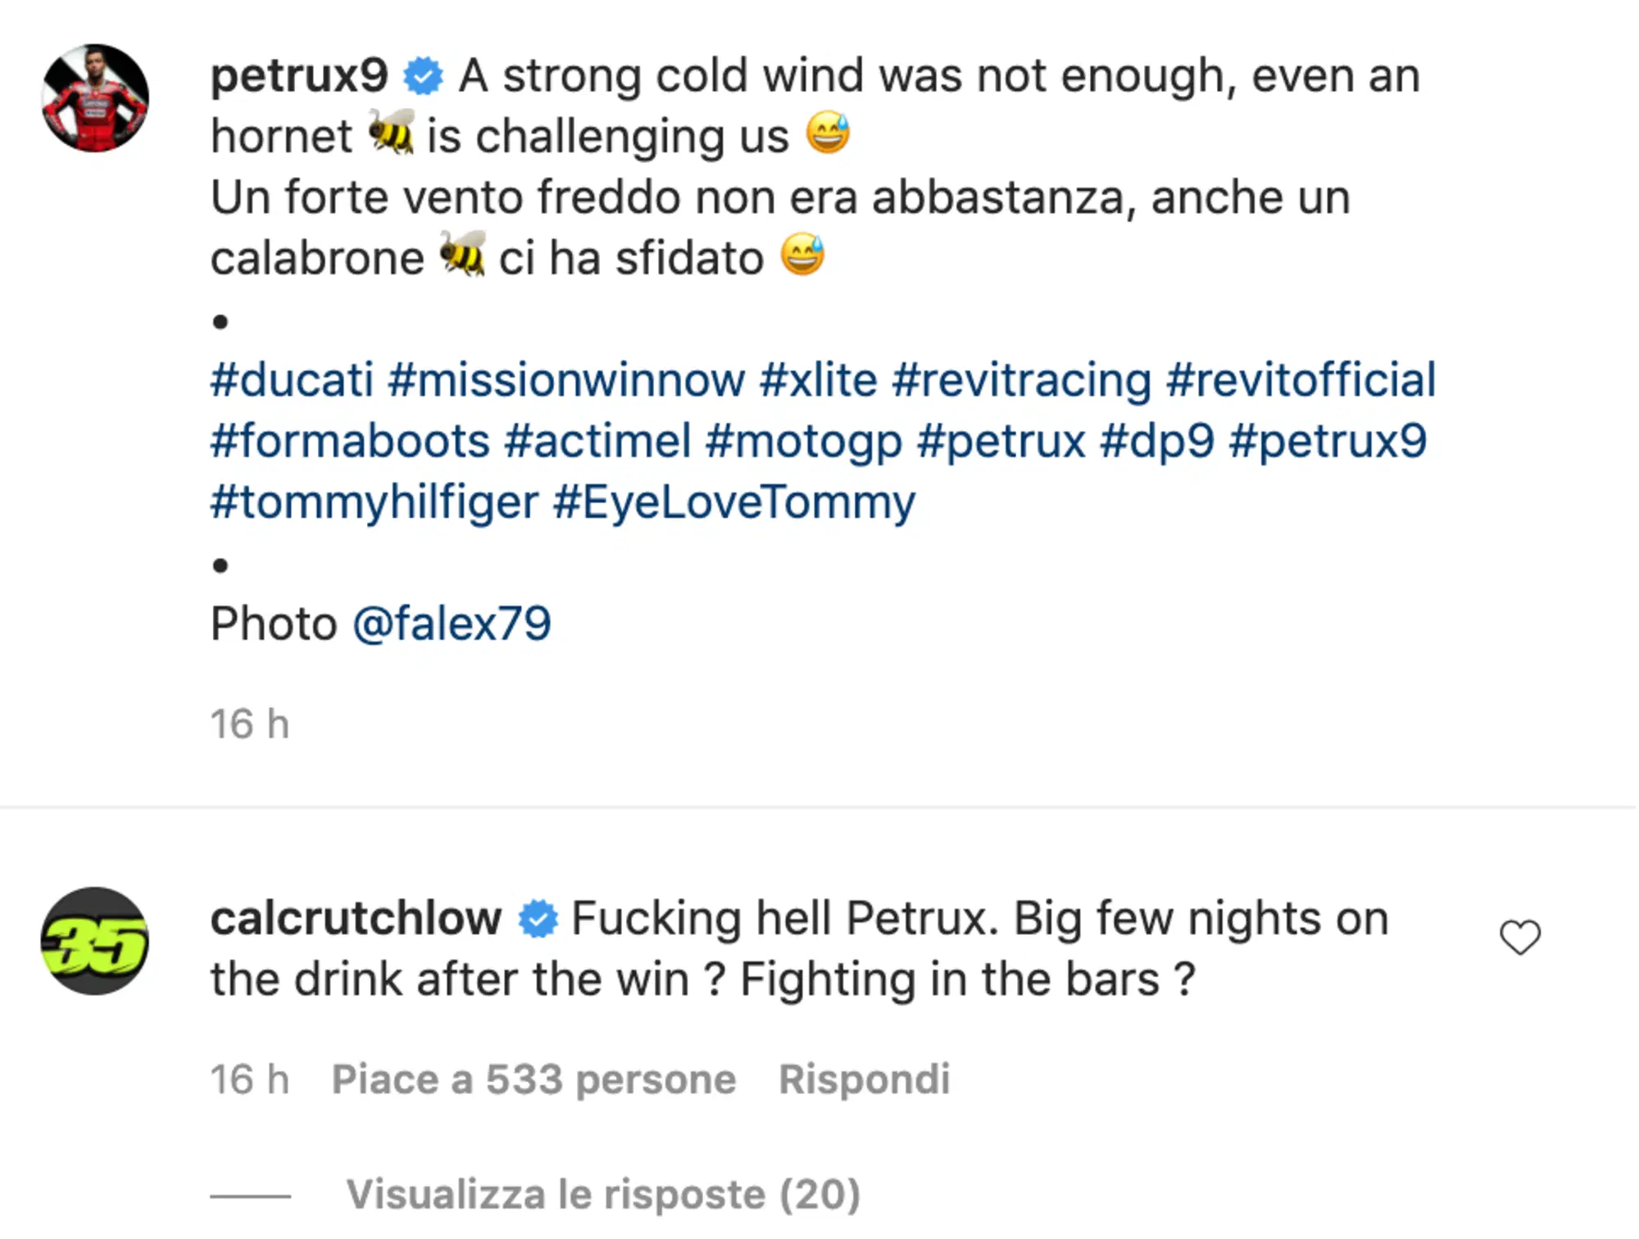Open the Piace a 533 persone likes list
This screenshot has width=1639, height=1239.
pyautogui.click(x=533, y=1079)
